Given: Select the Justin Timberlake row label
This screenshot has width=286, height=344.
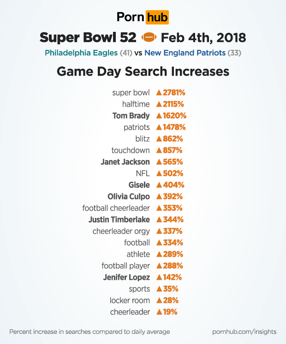Looking at the screenshot, I should click(x=119, y=219).
